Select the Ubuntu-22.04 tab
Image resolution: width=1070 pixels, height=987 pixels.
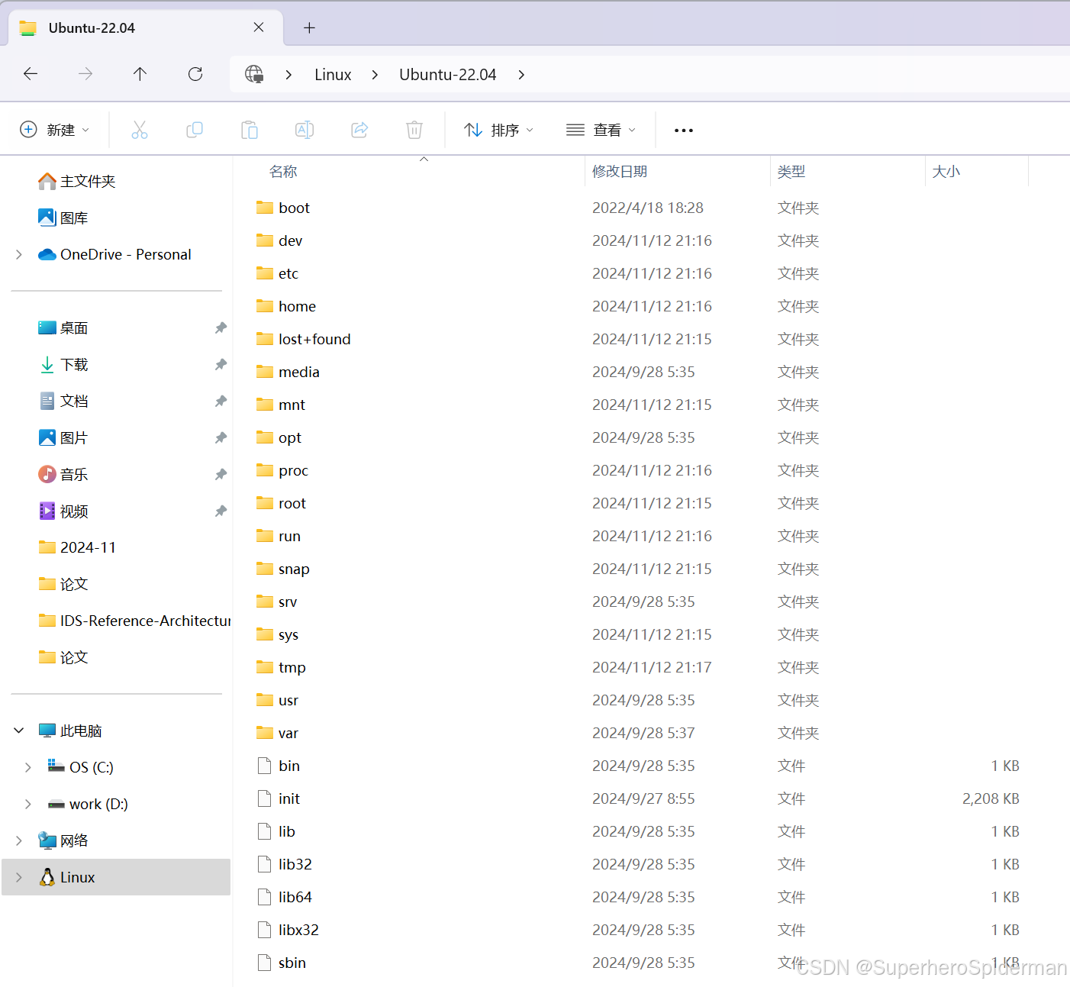point(145,28)
